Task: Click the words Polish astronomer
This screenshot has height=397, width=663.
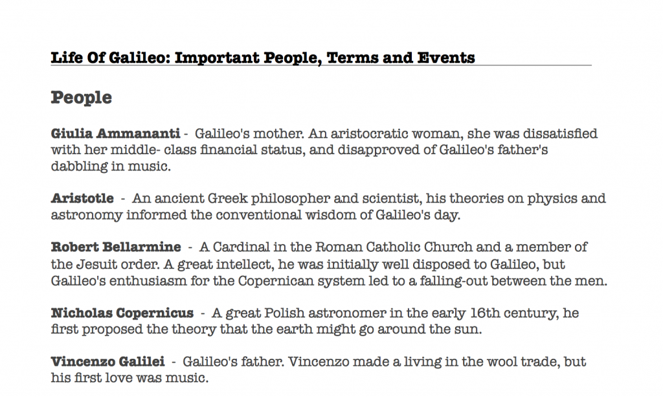Action: pos(325,313)
